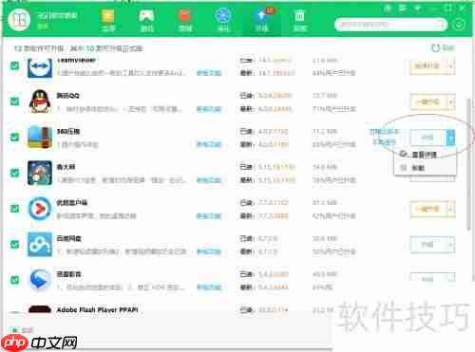Uncheck the 百度网盘 row checkbox
The height and width of the screenshot is (352, 475).
click(x=14, y=244)
